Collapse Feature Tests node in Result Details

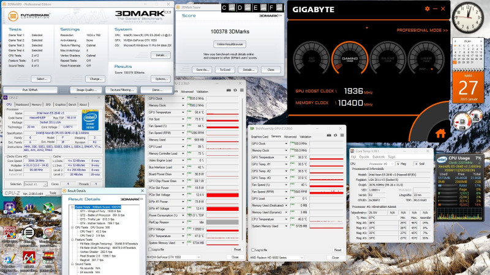(x=72, y=240)
